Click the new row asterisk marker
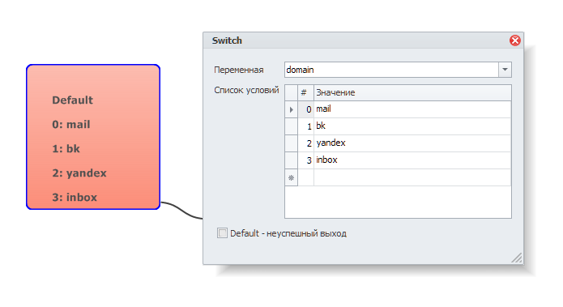Viewport: 563px width, 307px height. pos(291,177)
